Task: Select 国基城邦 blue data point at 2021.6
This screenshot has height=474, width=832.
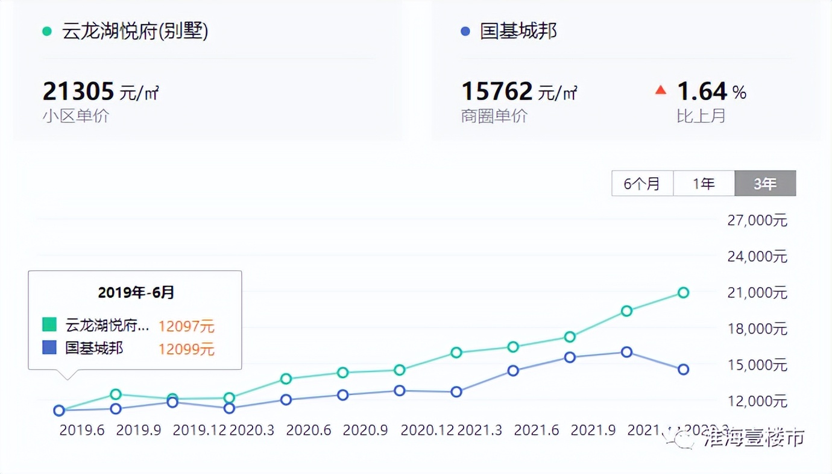Action: [x=513, y=371]
